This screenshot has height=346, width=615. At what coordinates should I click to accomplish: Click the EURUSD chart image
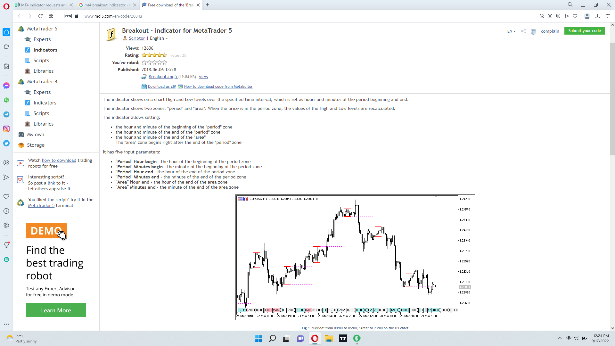[355, 257]
